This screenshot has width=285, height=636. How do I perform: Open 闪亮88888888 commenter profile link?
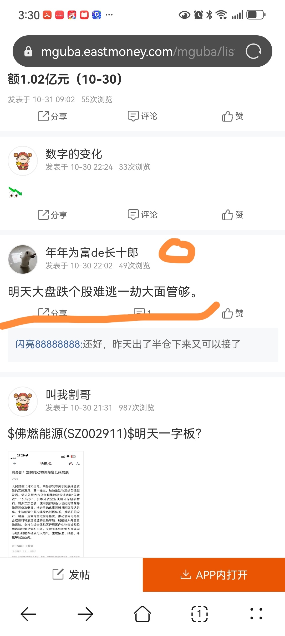pyautogui.click(x=49, y=344)
